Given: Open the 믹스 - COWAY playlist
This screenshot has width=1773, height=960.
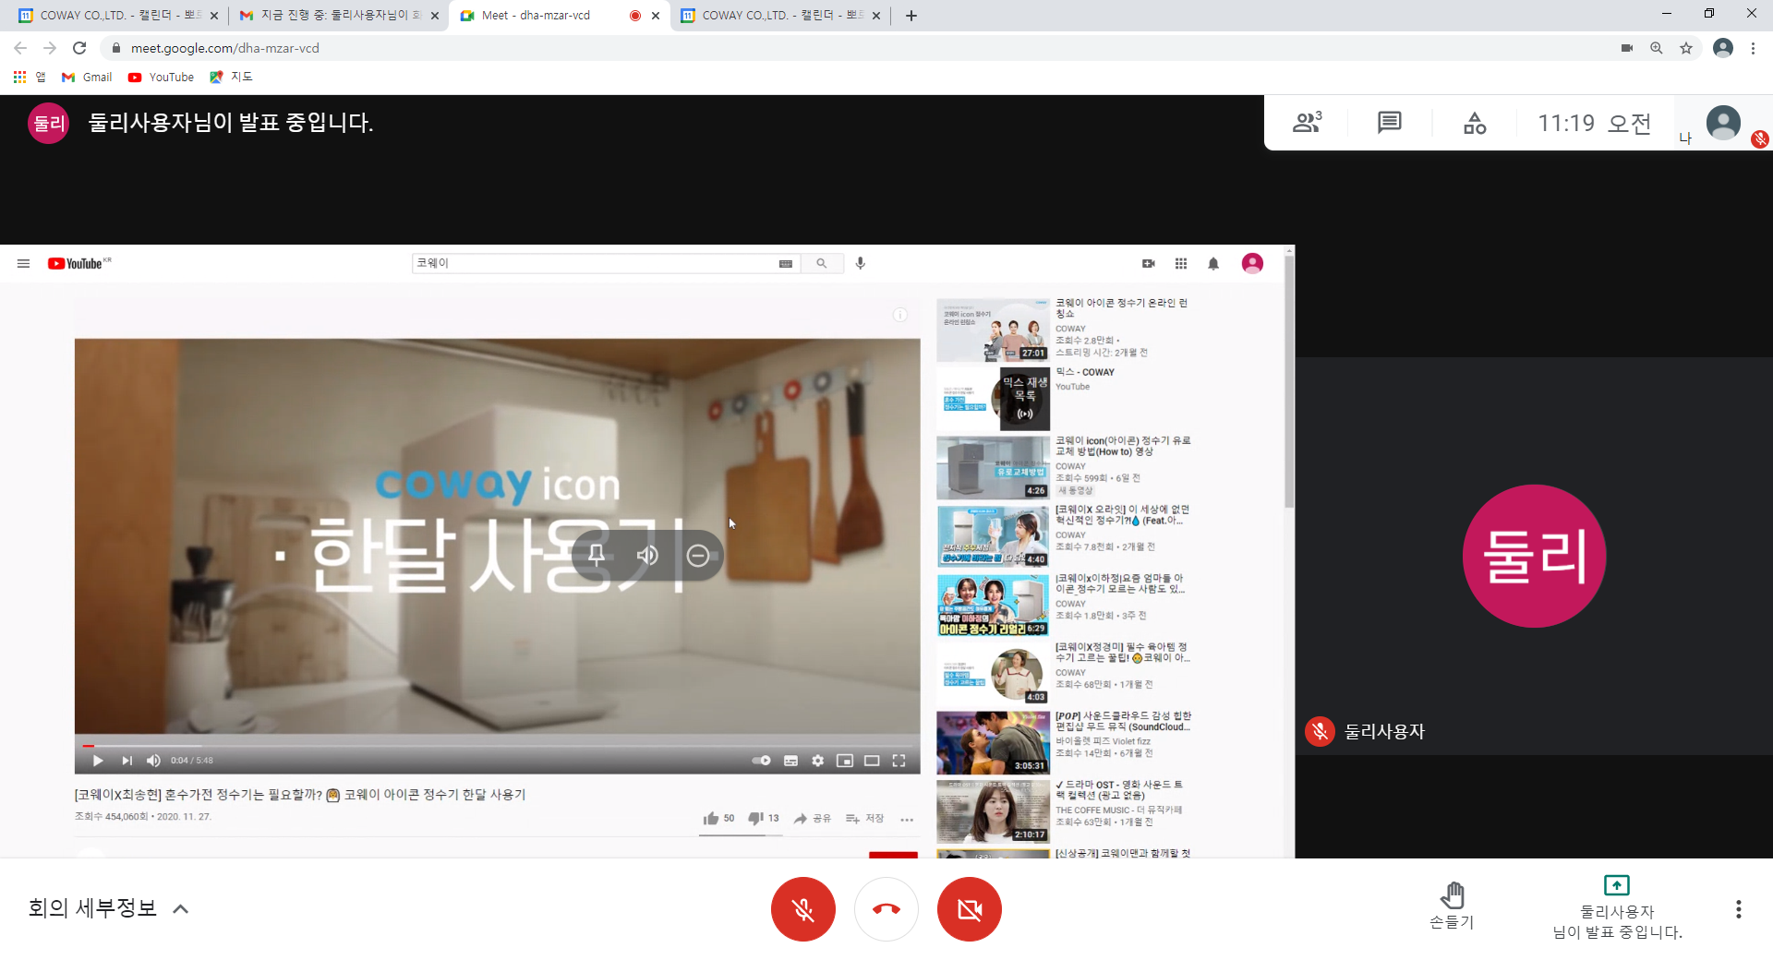Looking at the screenshot, I should [x=1064, y=399].
